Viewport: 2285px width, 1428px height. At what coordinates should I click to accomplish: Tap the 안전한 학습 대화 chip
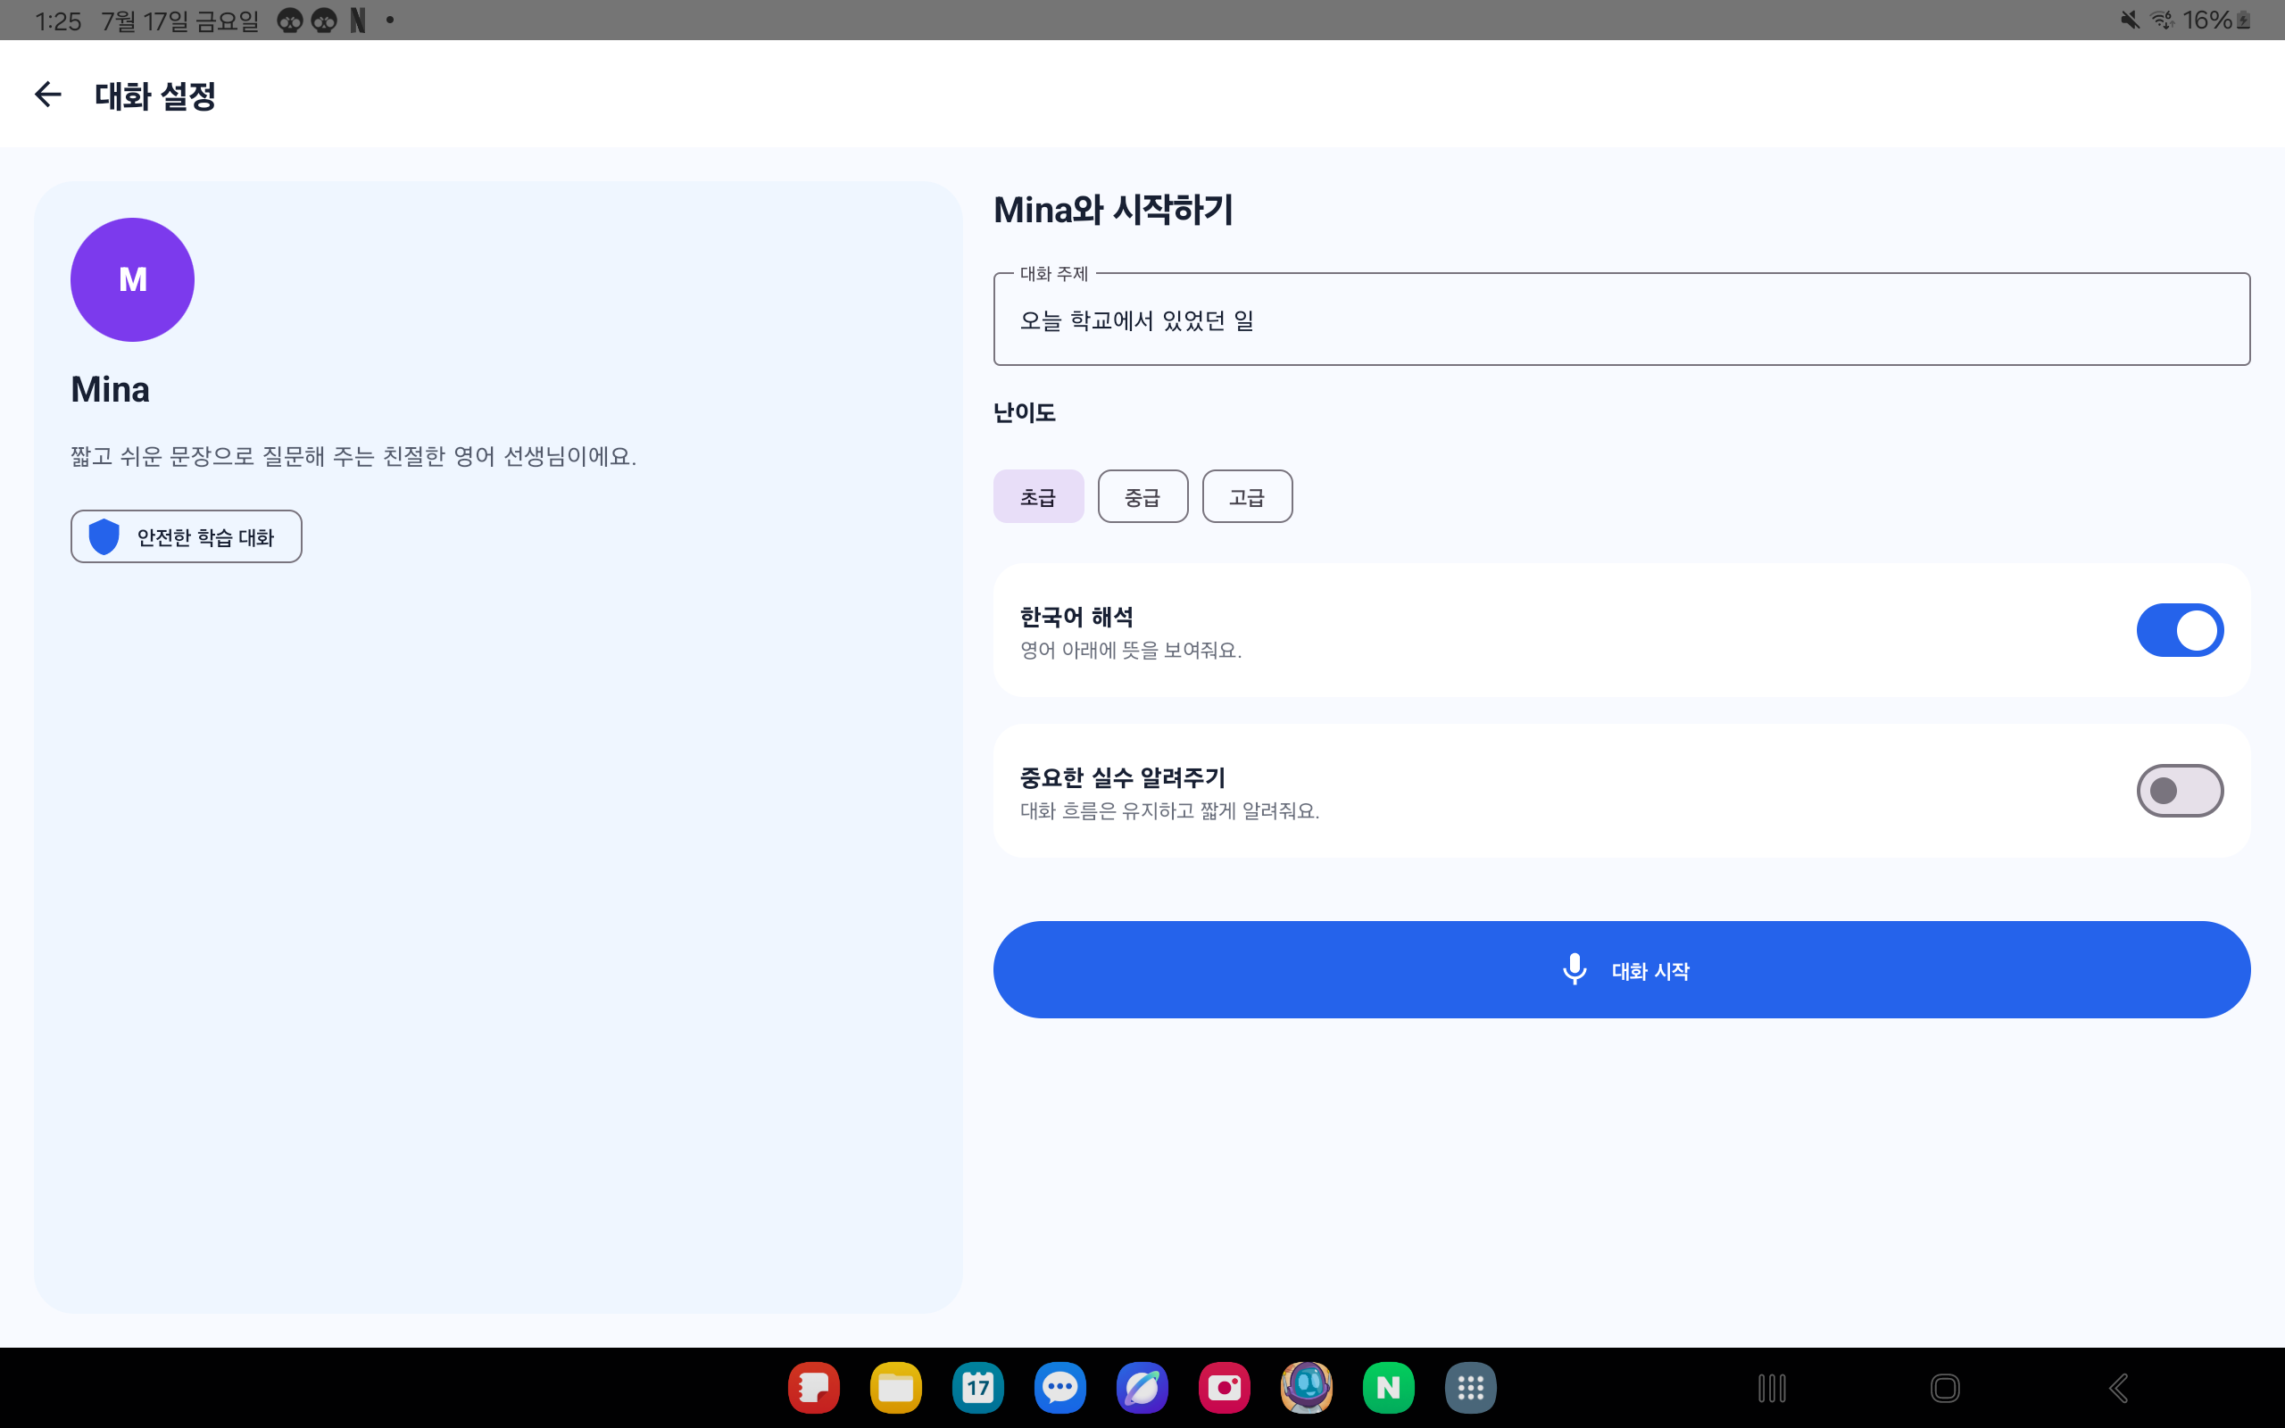pos(186,536)
